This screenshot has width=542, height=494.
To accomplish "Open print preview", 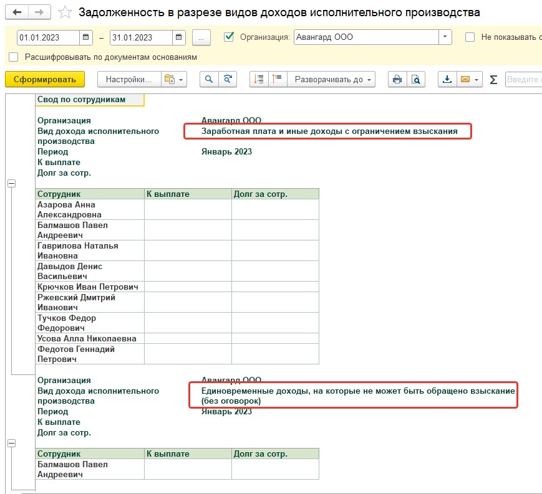I will [416, 79].
